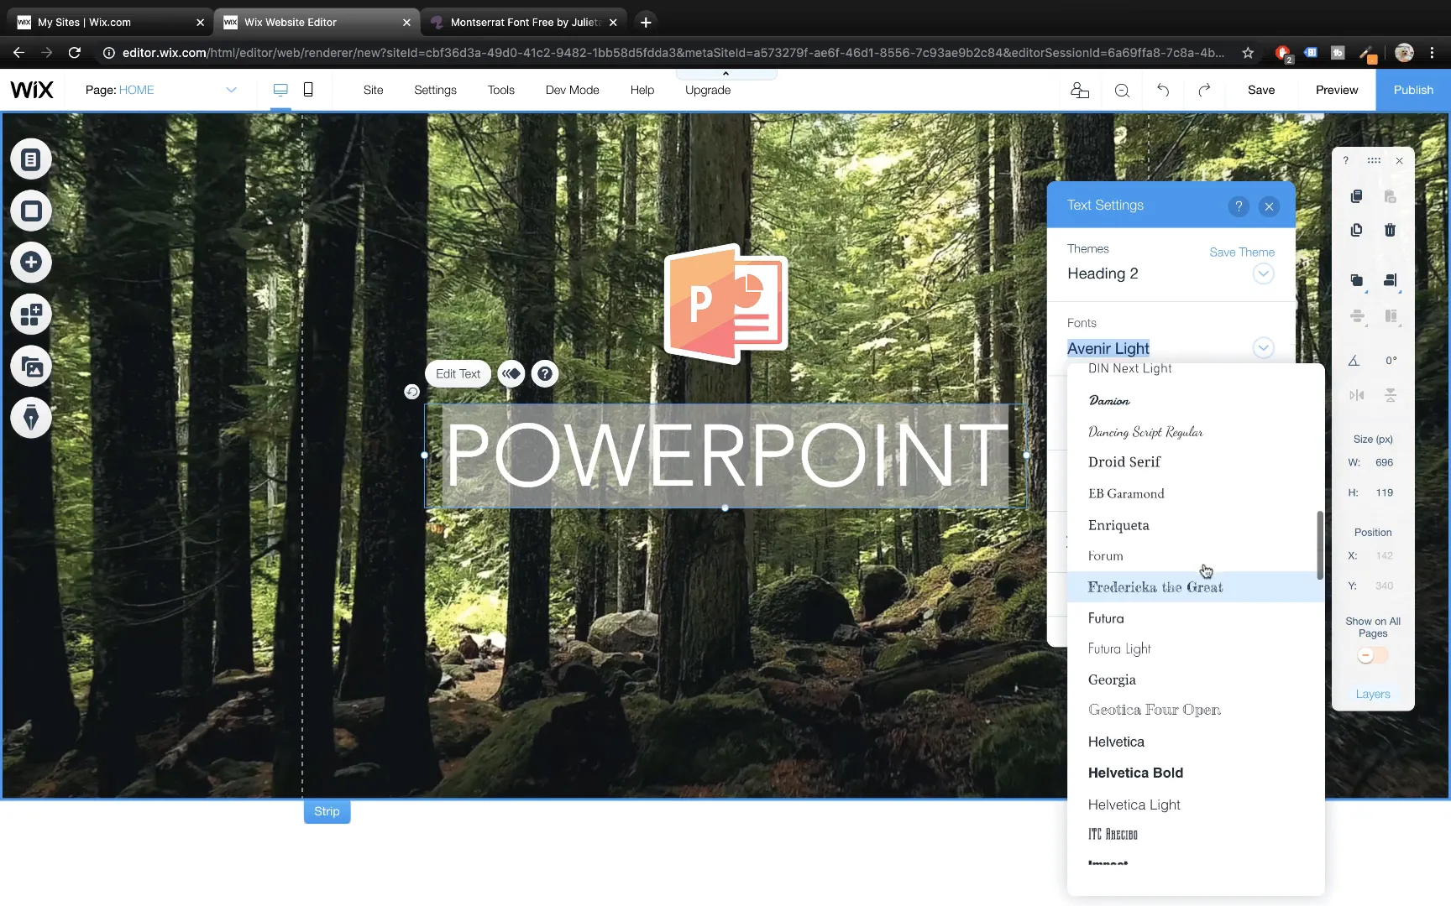
Task: Open the Arrange icon in the toolbar panel
Action: coord(1357,280)
